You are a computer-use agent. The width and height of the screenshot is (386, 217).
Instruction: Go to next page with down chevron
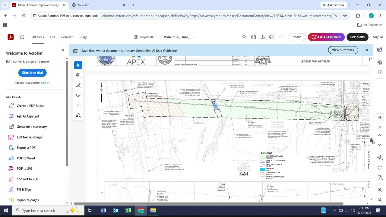tap(380, 145)
